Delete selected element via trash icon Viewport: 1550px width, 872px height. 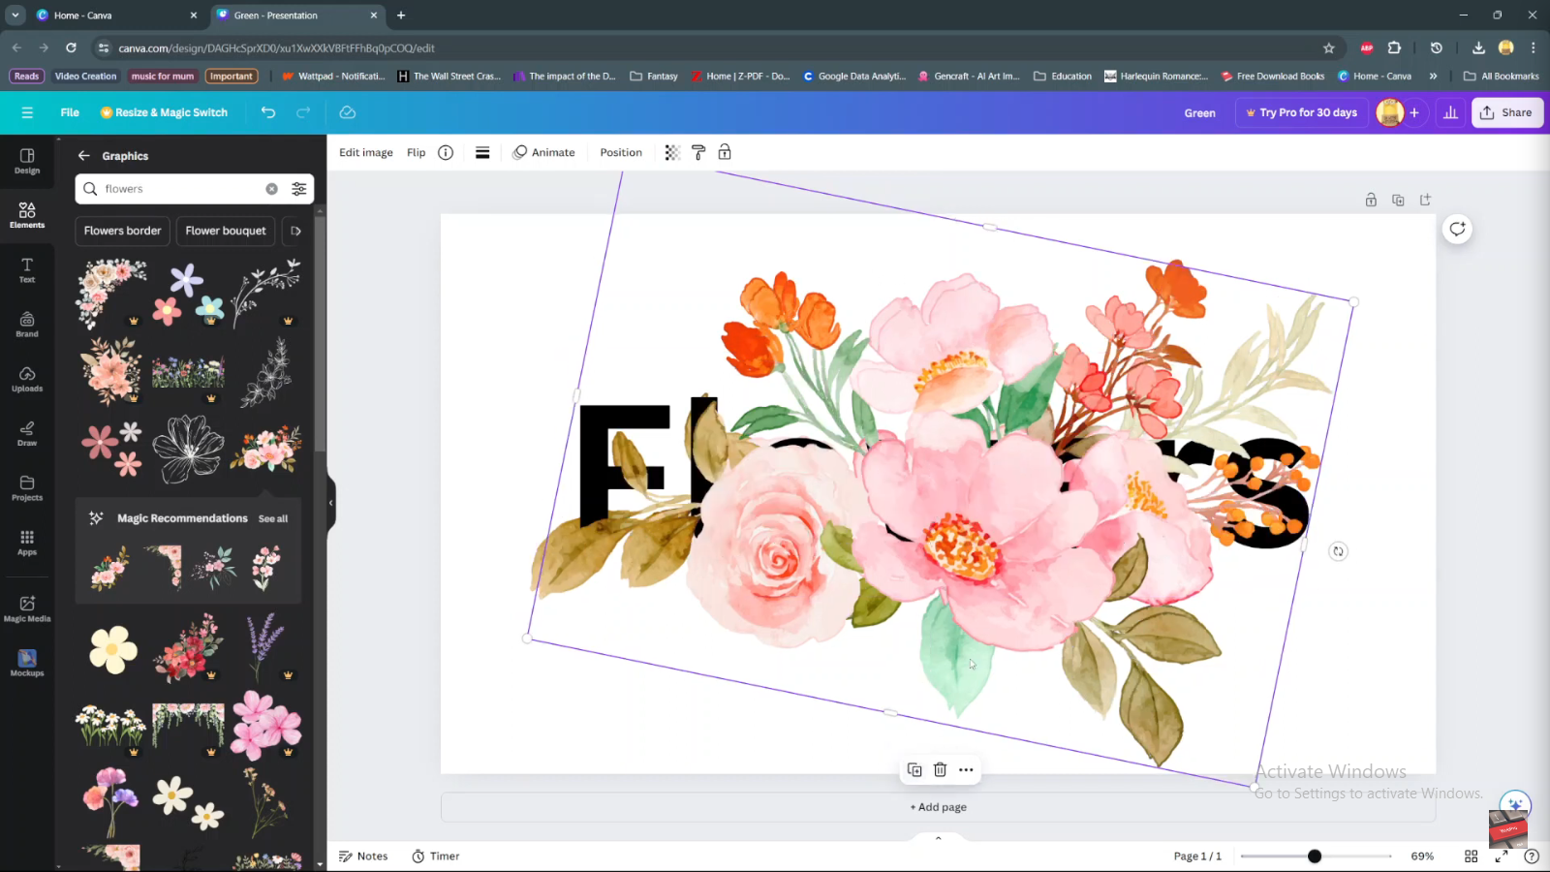tap(940, 769)
